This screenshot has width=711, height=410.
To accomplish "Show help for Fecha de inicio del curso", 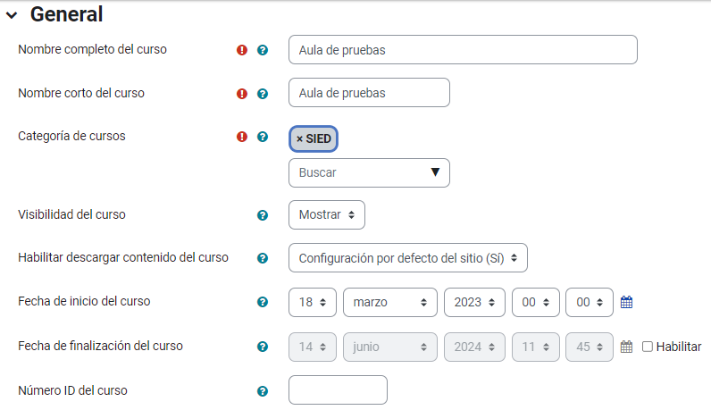I will pyautogui.click(x=263, y=302).
